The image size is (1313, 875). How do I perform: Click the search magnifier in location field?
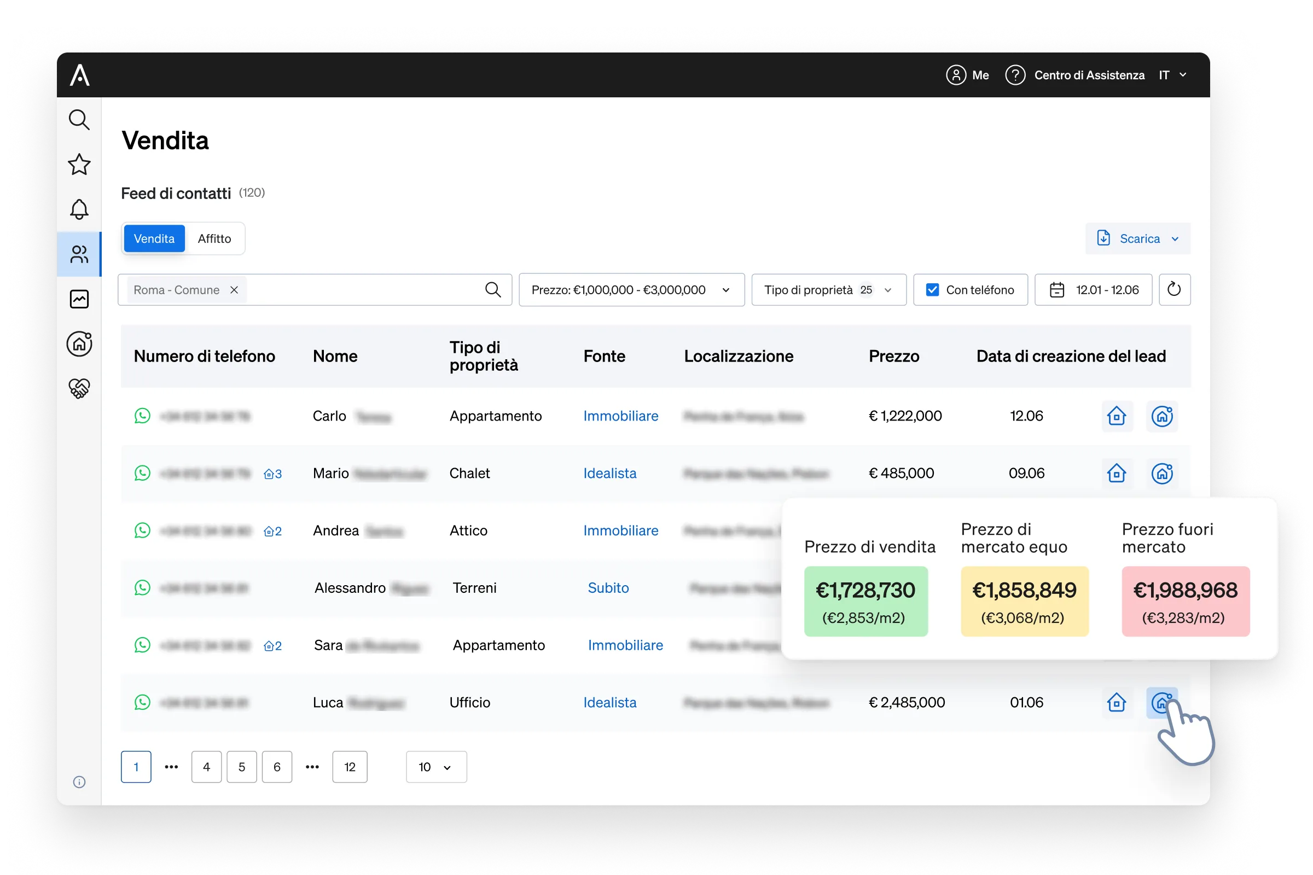click(493, 290)
